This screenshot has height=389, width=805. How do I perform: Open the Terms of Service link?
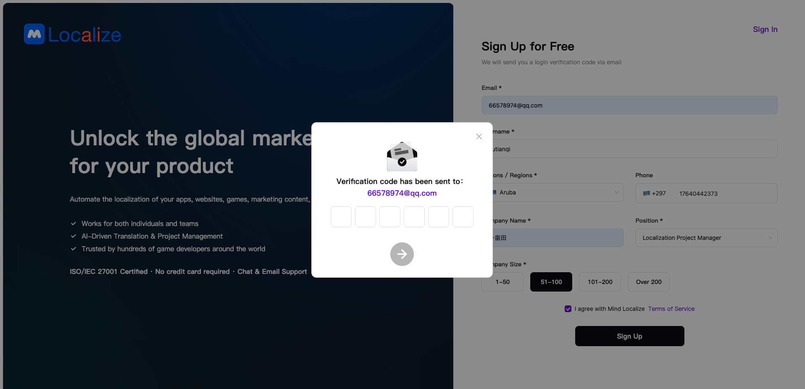coord(671,309)
